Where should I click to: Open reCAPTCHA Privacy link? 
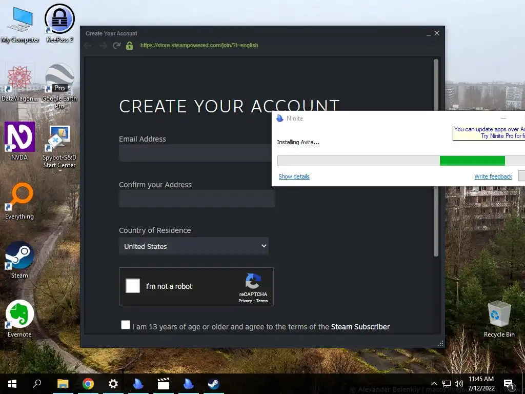click(x=245, y=301)
